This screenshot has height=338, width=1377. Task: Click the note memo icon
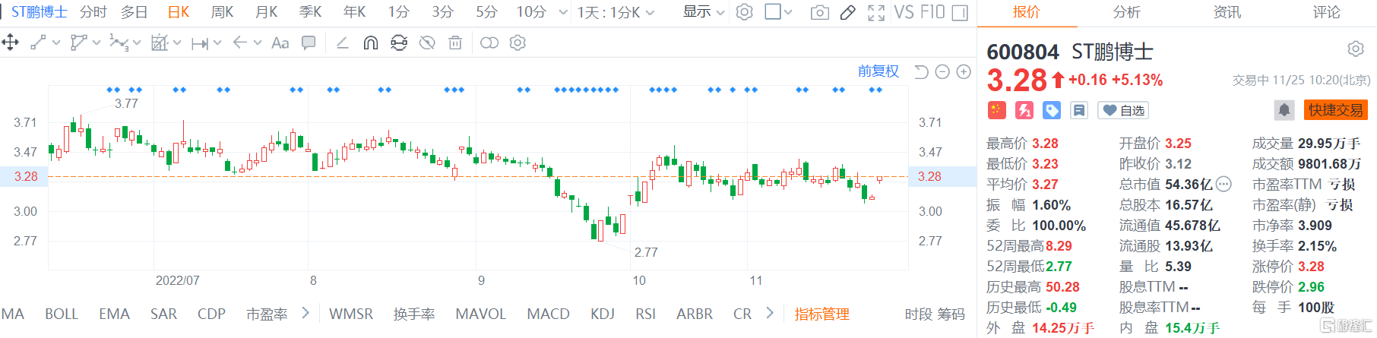tap(1078, 110)
